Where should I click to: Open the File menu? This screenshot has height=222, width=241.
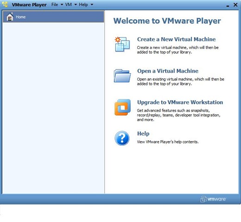(x=55, y=5)
